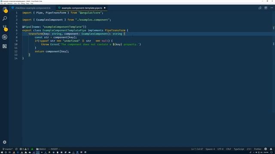Screen dimensions: 275x154
Task: Select encoding via UTF-8 indicator
Action: click(220, 149)
